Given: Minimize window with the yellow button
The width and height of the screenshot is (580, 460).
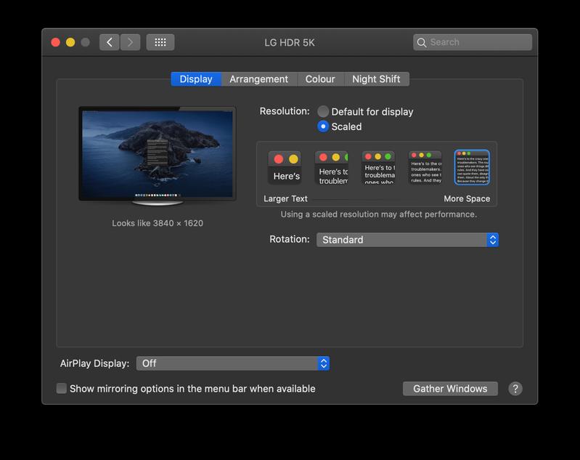Looking at the screenshot, I should tap(70, 42).
